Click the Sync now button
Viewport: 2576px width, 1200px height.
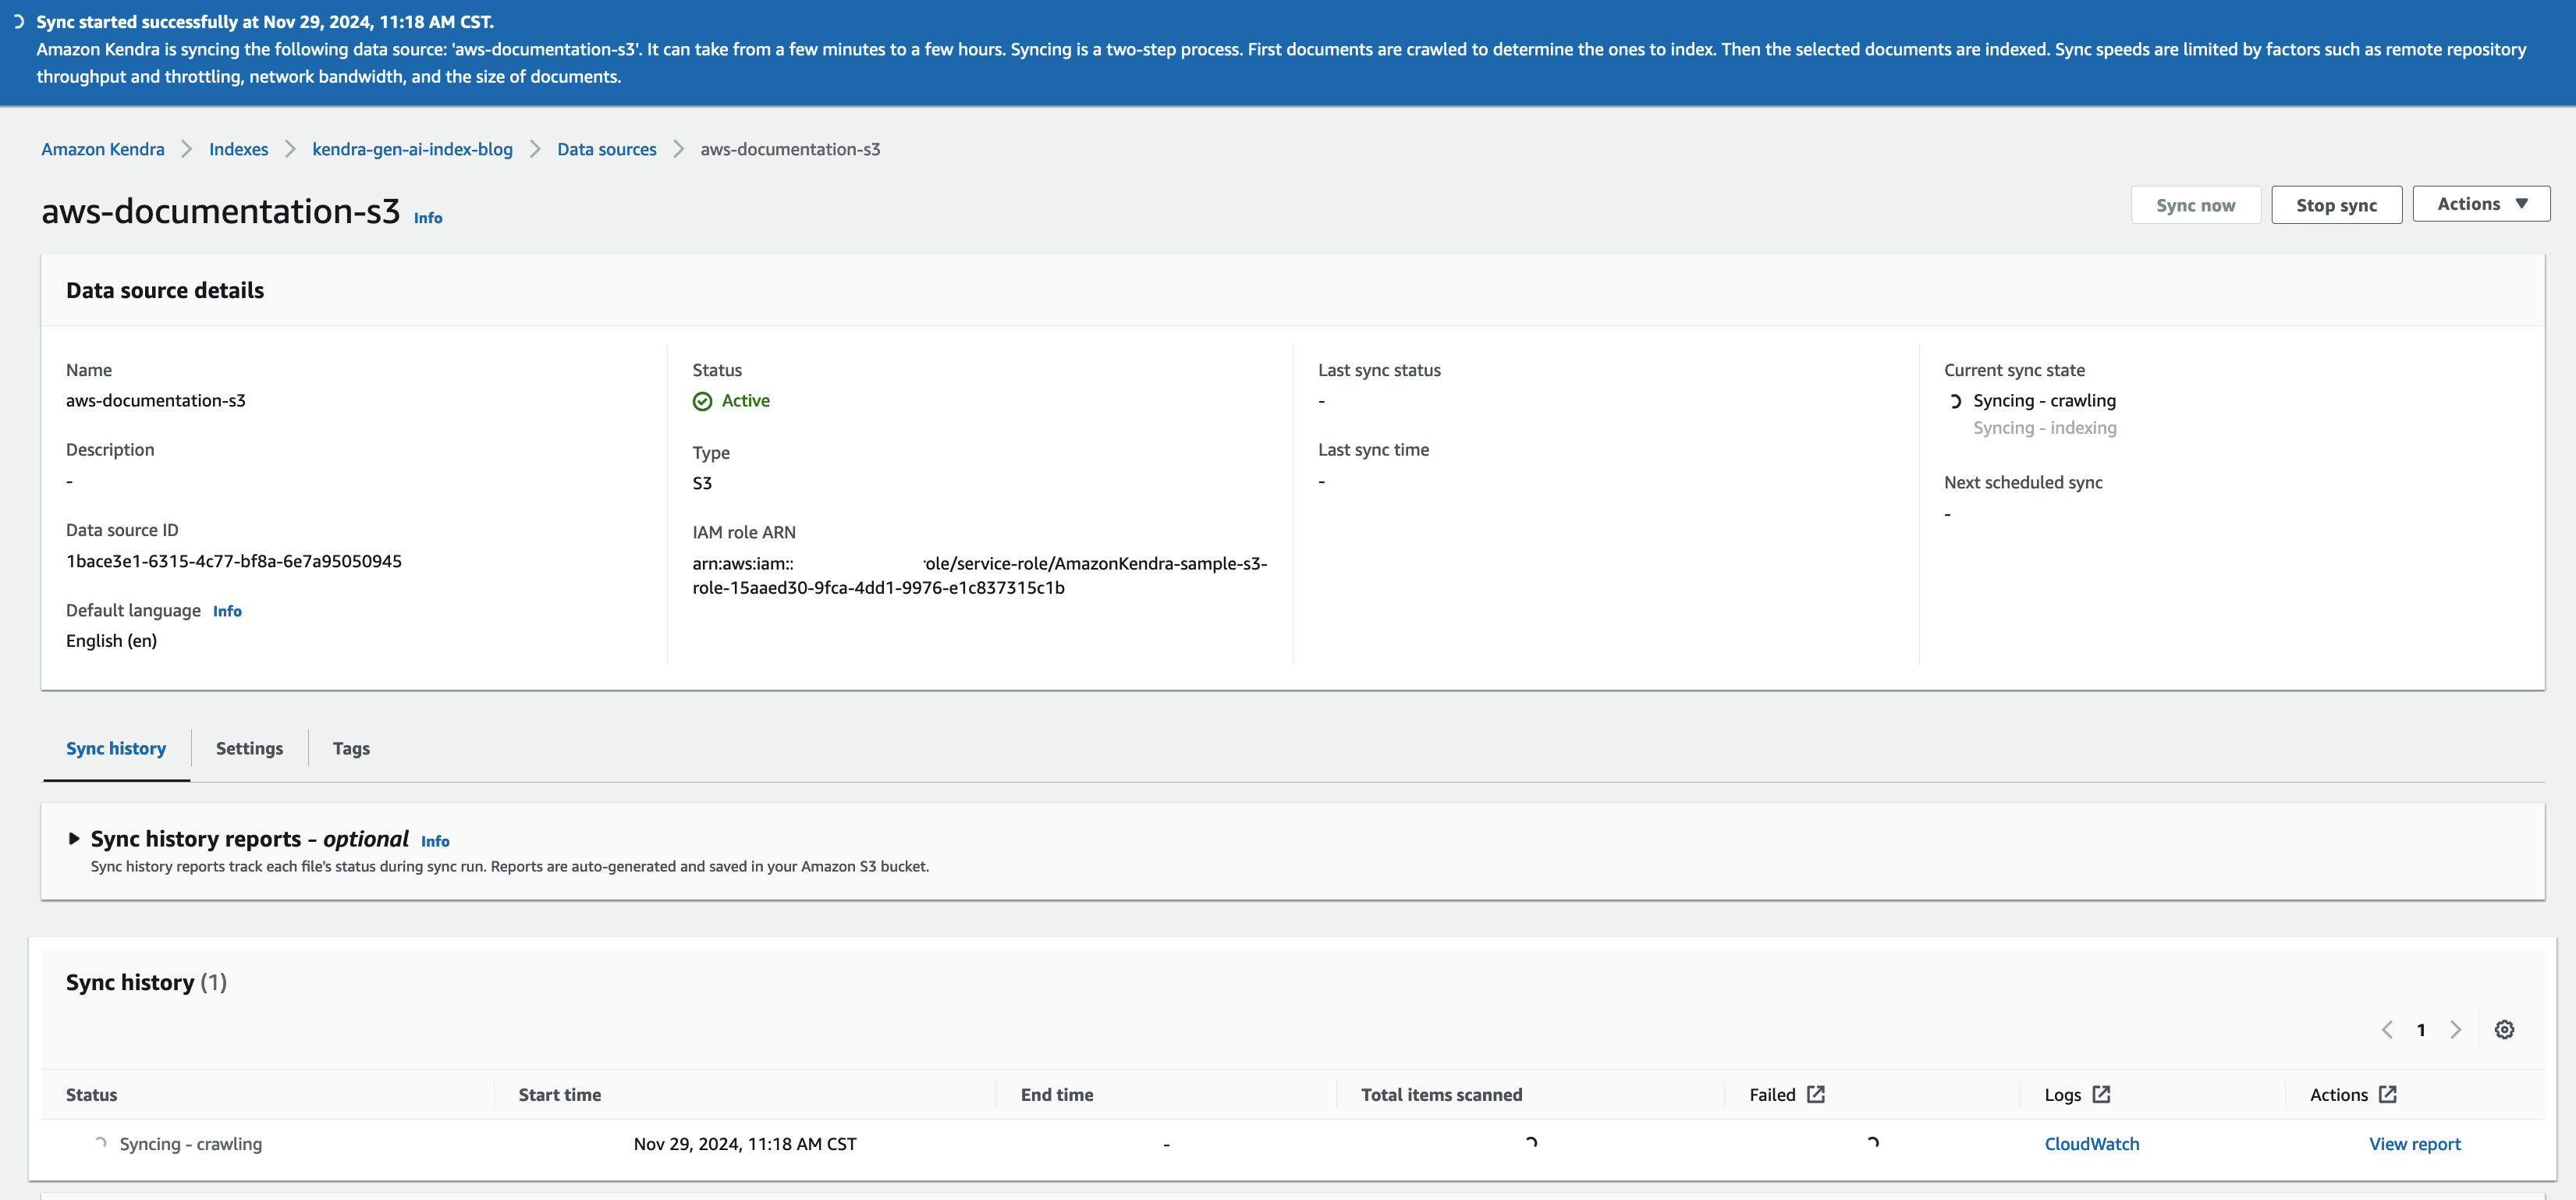pyautogui.click(x=2195, y=205)
